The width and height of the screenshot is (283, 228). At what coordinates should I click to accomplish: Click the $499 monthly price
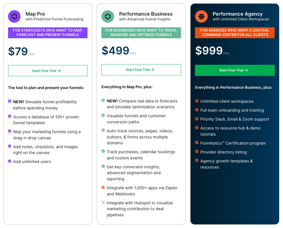tap(115, 51)
